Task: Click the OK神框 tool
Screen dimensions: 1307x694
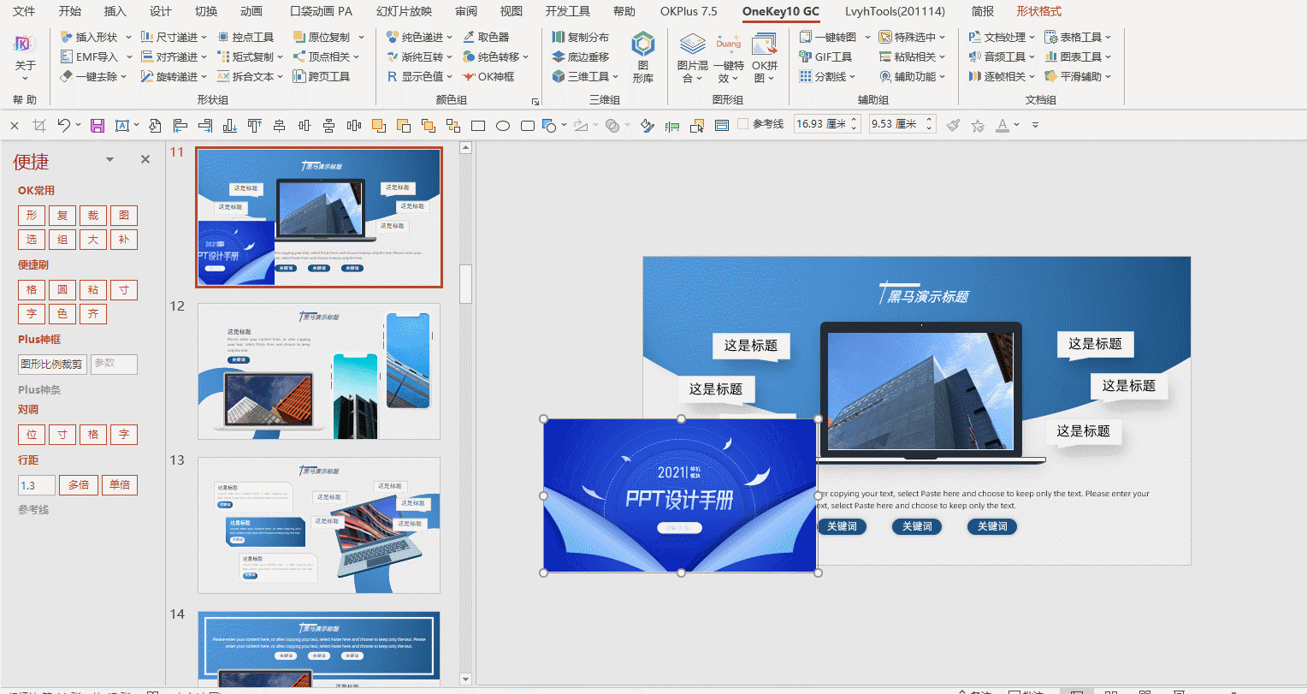Action: point(488,76)
